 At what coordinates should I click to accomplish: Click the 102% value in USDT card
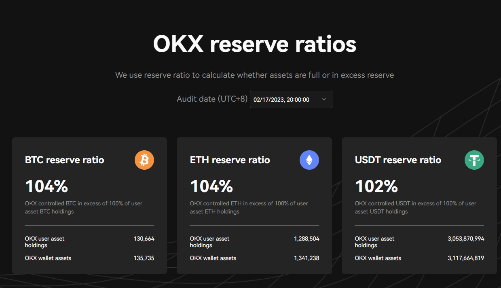coord(376,186)
